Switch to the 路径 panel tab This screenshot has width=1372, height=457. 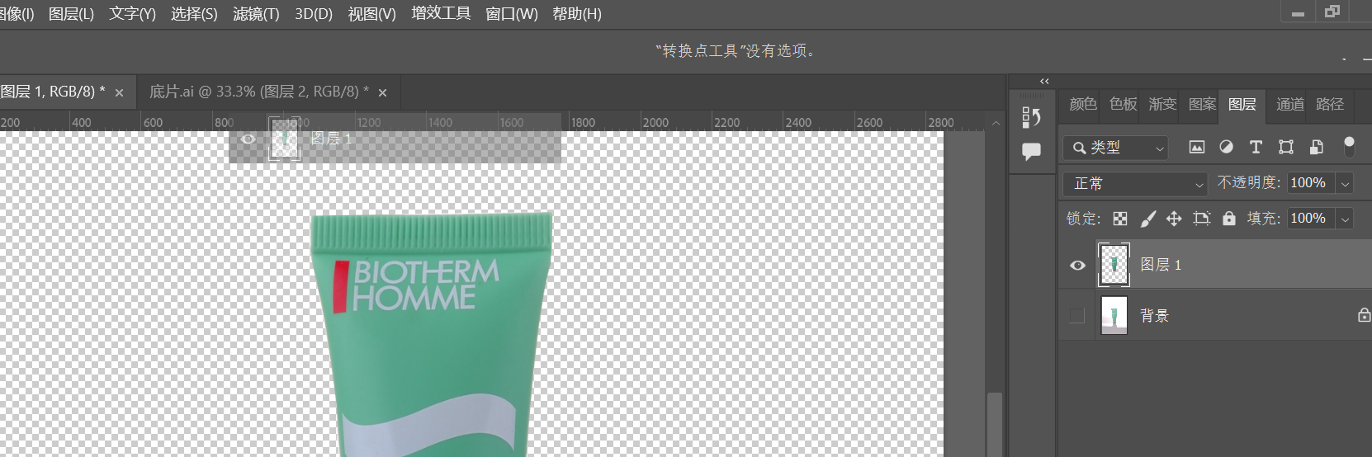1329,104
